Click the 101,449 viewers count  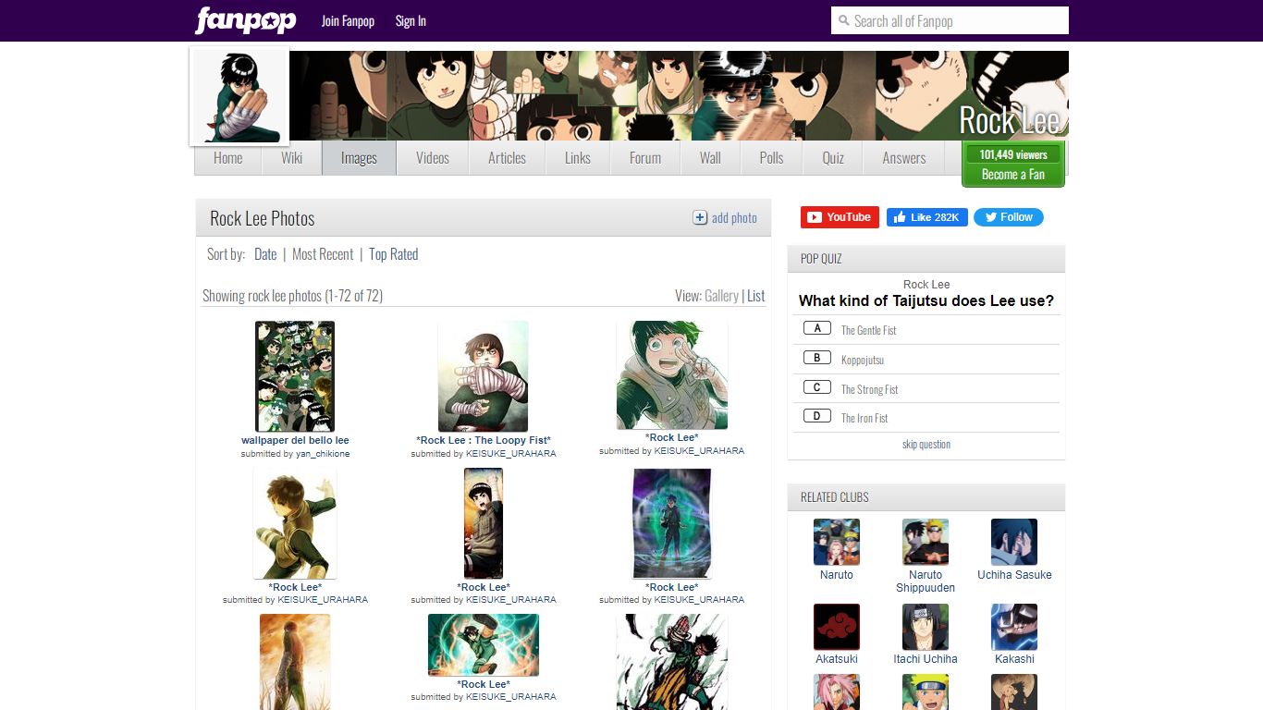point(1013,154)
